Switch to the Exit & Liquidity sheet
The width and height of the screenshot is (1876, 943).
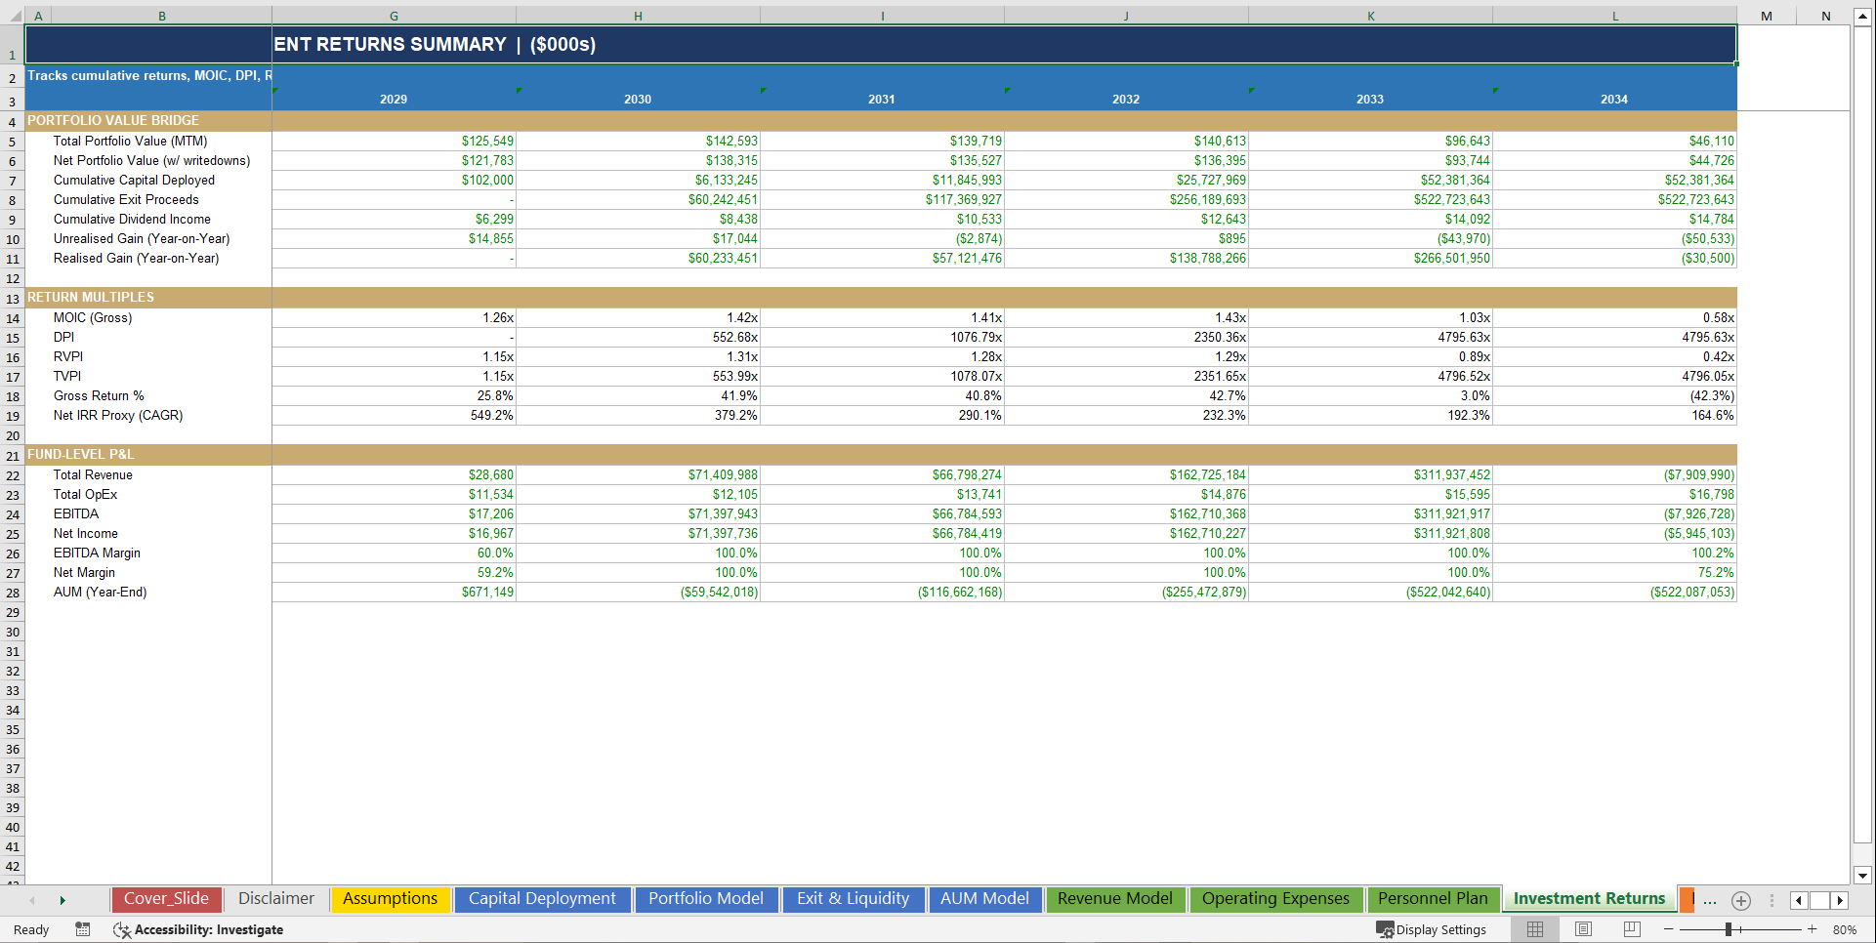[x=852, y=899]
